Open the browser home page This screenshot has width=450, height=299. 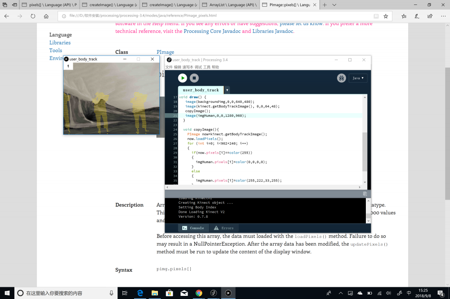(x=46, y=16)
